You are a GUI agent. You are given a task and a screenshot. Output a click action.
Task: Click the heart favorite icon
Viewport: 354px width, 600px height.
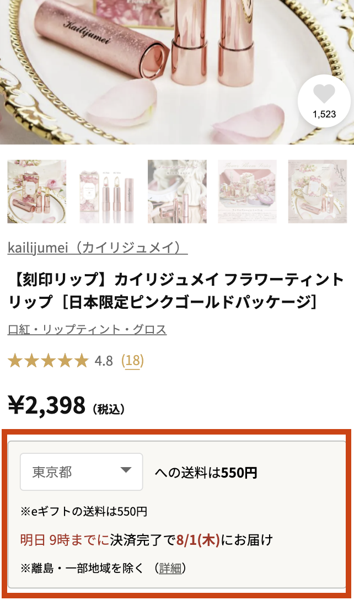324,93
